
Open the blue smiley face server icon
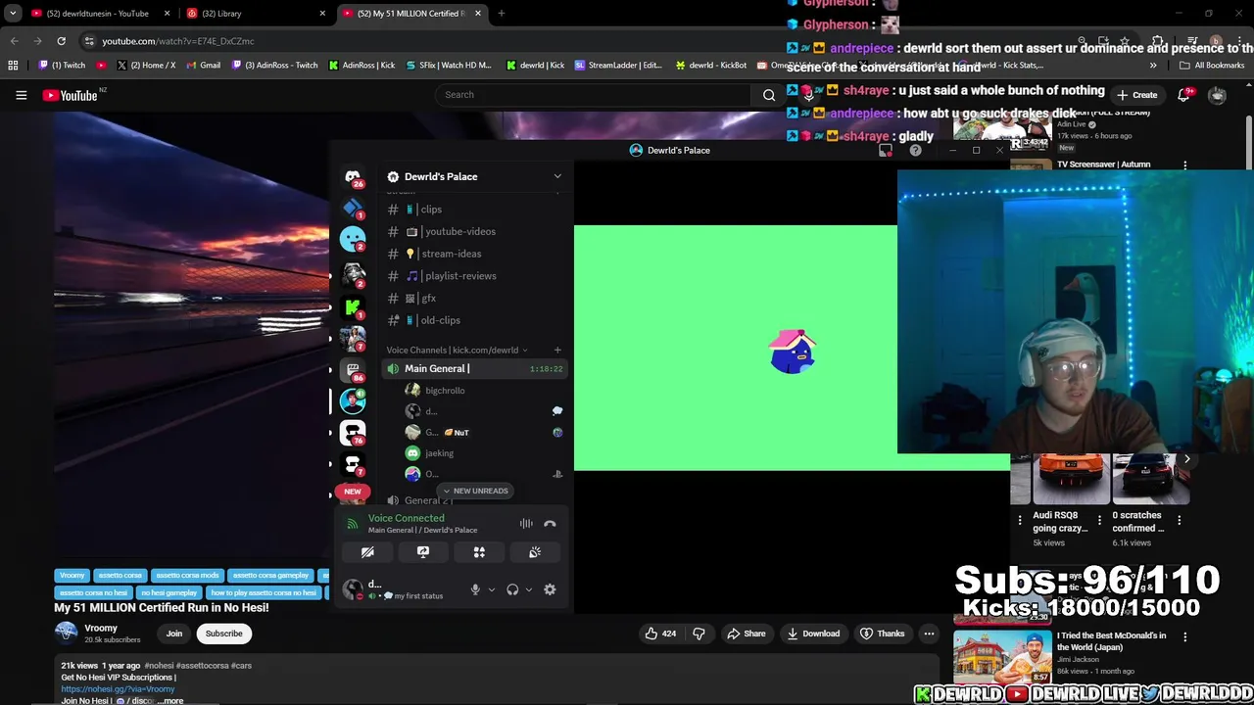point(353,239)
